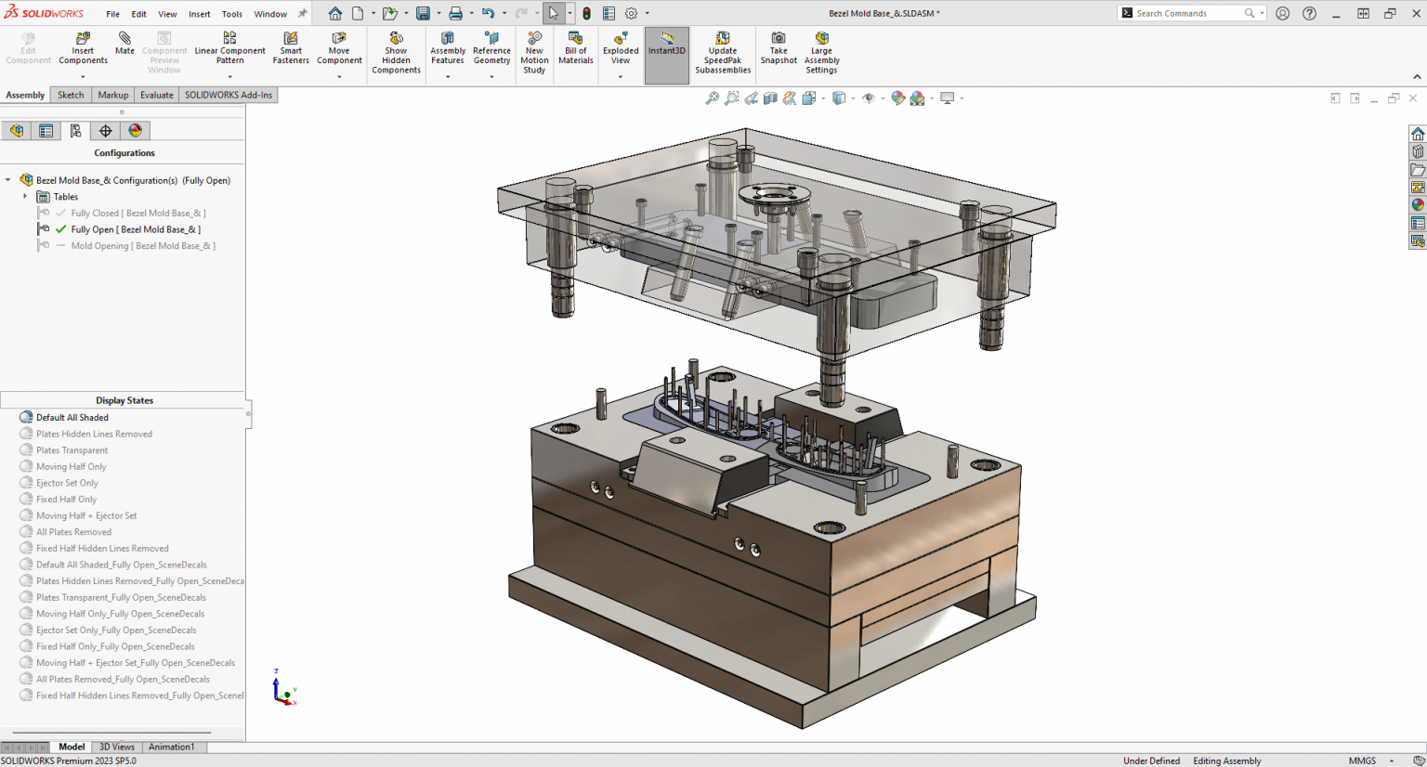Expand the Tables node in the tree
Screen dimensions: 1427x767
tap(25, 196)
